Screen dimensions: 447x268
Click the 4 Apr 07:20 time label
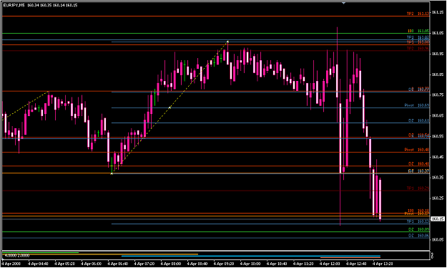(x=144, y=264)
